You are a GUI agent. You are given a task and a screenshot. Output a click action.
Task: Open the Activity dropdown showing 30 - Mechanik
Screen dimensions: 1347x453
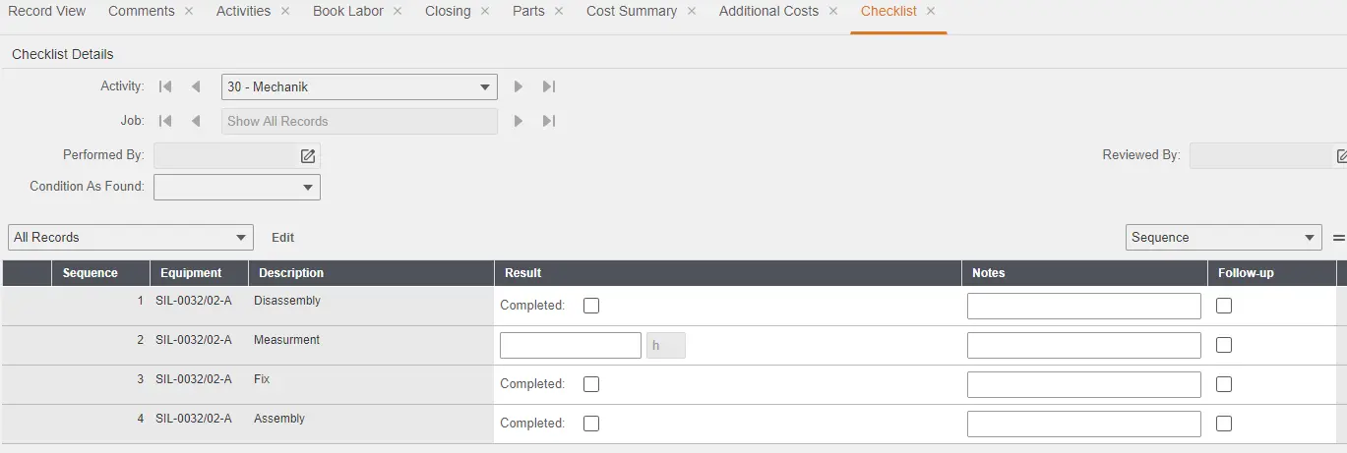(359, 87)
